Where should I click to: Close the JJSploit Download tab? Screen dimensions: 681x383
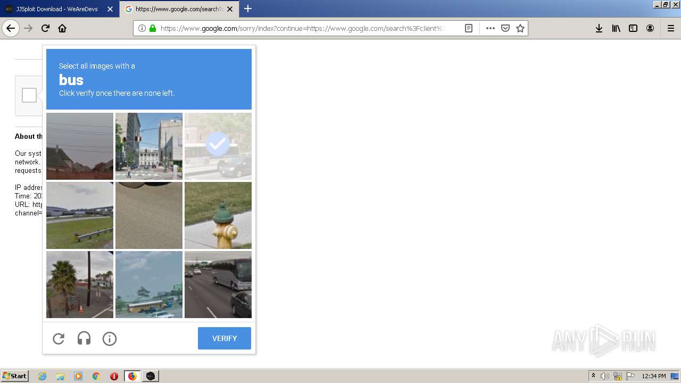[x=110, y=9]
